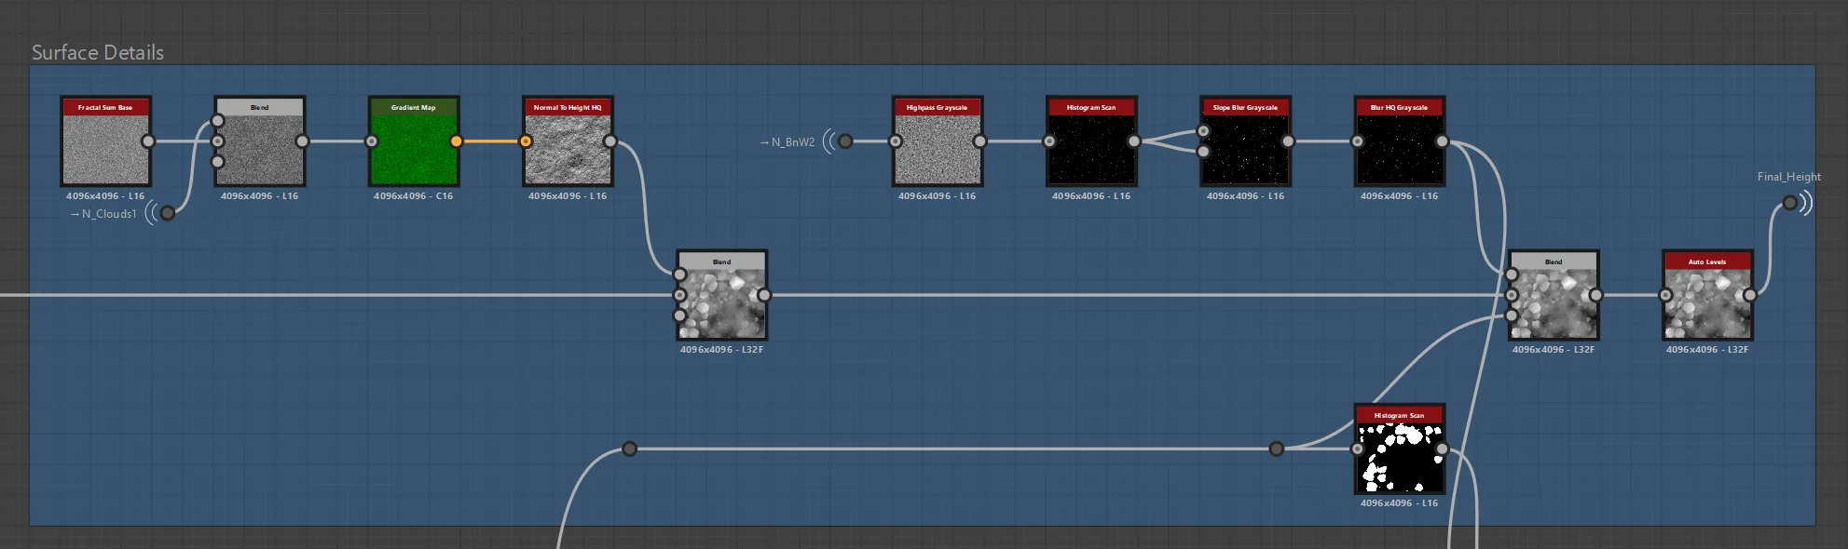Select the Highpass Grayscale node

[937, 141]
